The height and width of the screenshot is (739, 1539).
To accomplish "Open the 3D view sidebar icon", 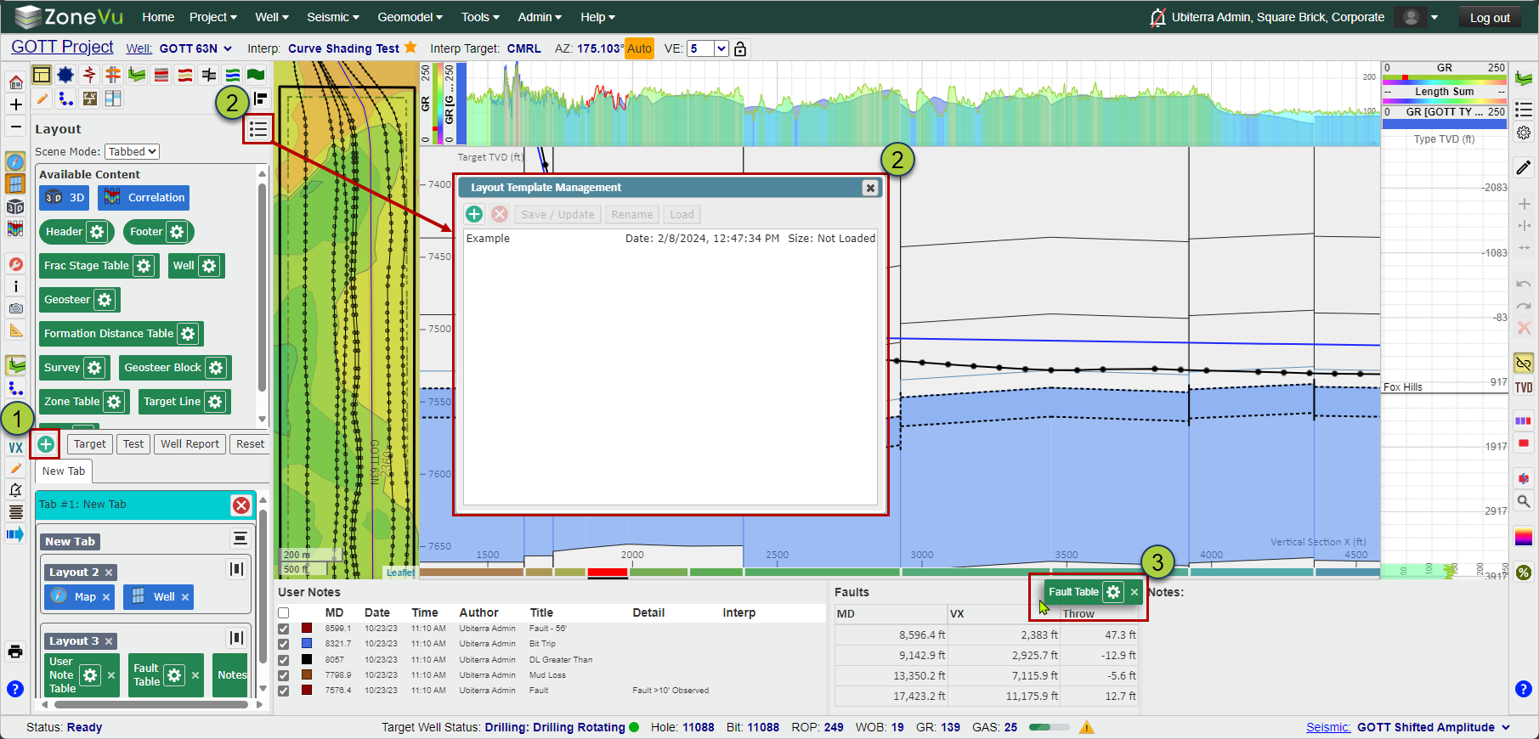I will [x=15, y=206].
